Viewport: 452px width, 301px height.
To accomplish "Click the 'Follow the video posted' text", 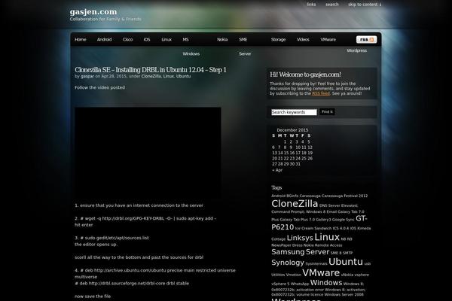I will tap(99, 87).
